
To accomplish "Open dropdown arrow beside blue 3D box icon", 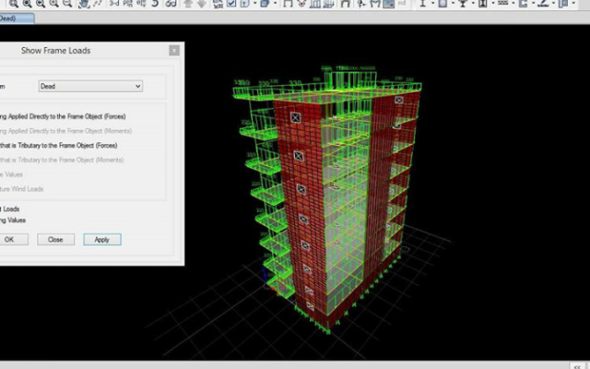I will point(275,3).
